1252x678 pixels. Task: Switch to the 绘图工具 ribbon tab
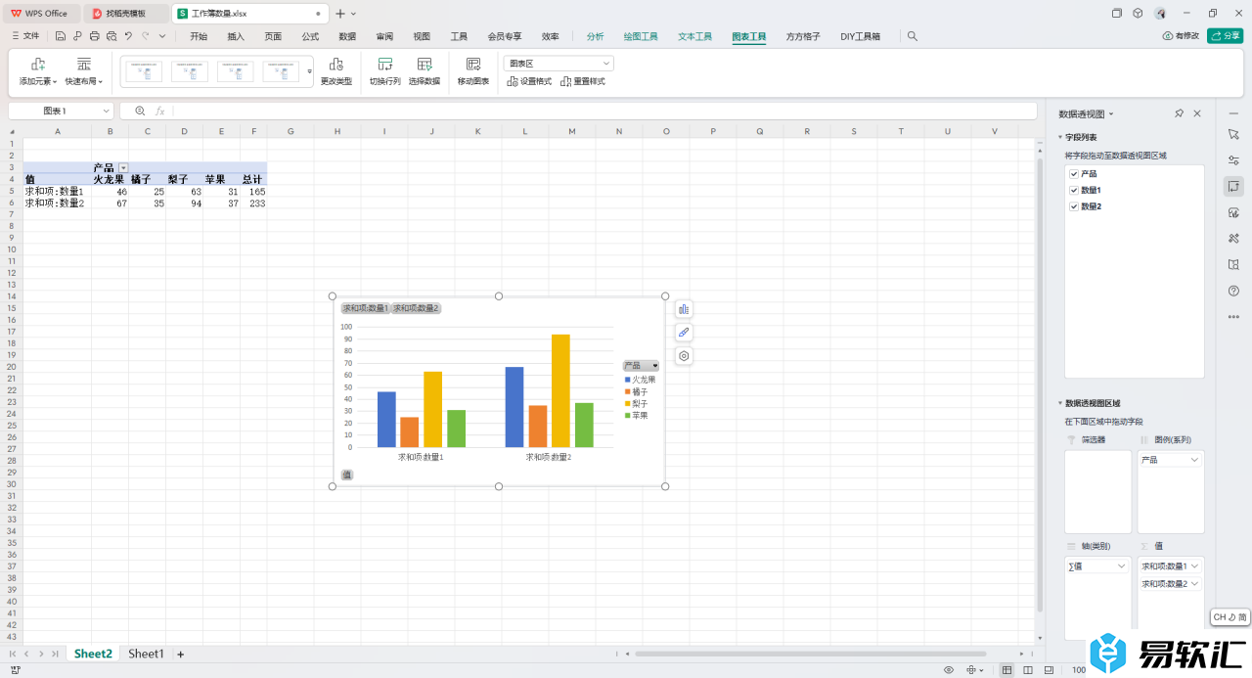641,36
